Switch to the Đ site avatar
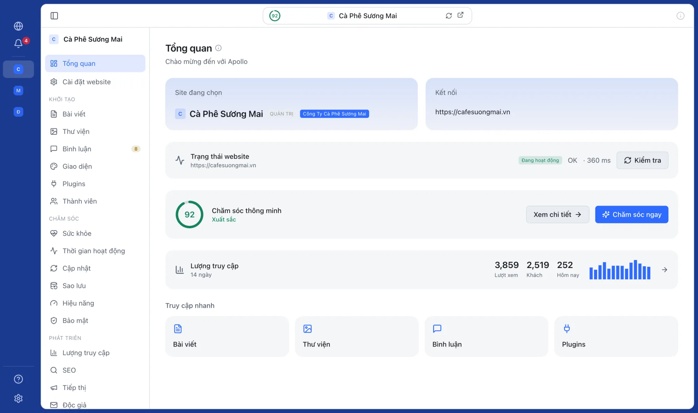 pos(18,112)
